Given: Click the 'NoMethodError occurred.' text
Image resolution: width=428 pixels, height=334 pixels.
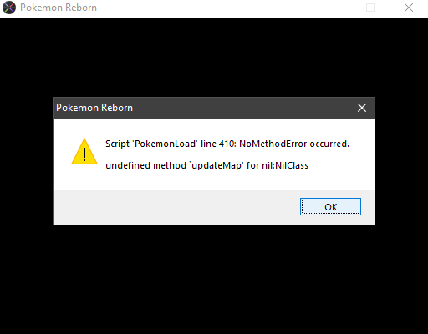Looking at the screenshot, I should tap(294, 144).
